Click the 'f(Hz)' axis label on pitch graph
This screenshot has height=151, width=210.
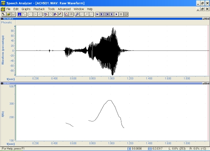click(3, 114)
